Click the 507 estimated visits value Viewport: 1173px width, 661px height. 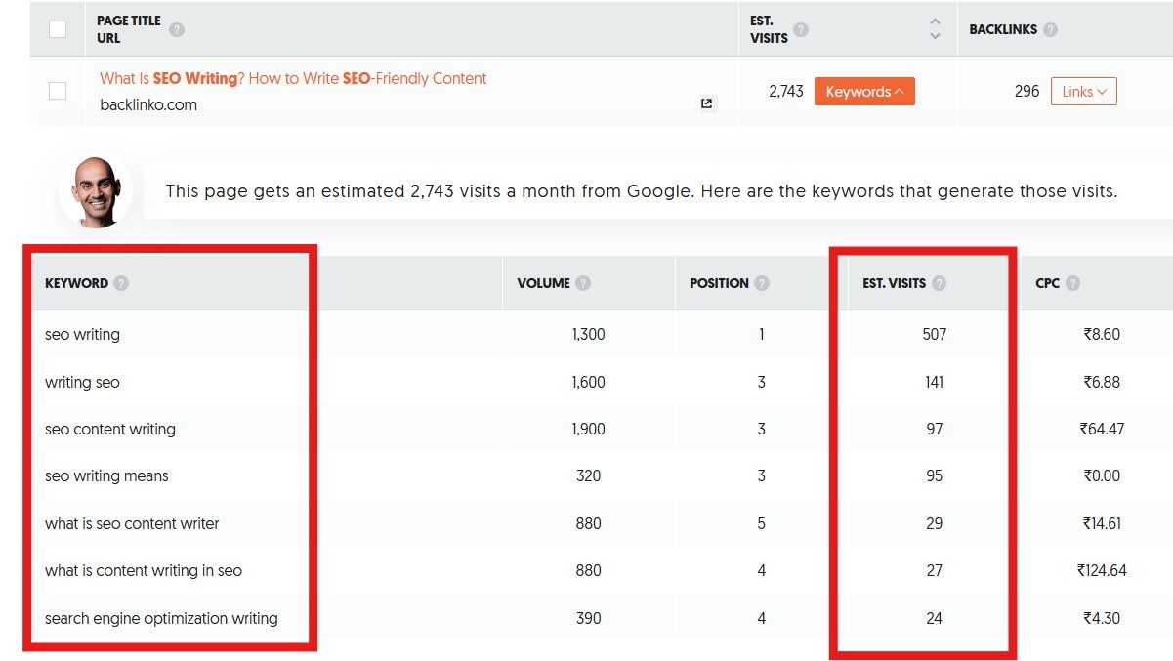tap(935, 334)
